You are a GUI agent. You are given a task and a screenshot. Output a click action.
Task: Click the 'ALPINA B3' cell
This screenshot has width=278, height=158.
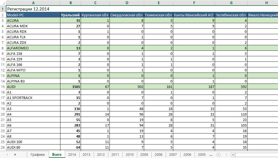(x=33, y=81)
